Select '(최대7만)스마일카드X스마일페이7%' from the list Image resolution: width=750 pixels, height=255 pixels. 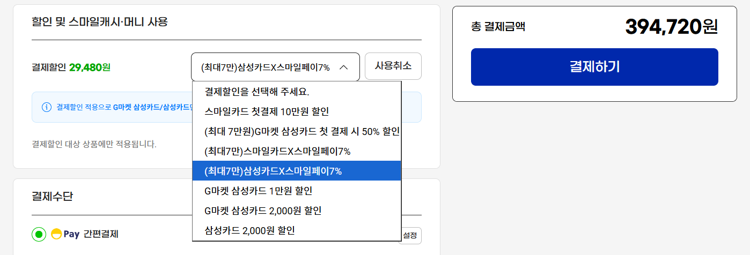pos(277,151)
